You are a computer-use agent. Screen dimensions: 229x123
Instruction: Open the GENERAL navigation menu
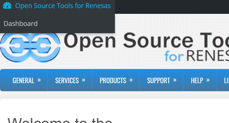tap(23, 80)
